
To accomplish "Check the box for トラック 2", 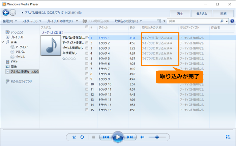I will point(87,43).
